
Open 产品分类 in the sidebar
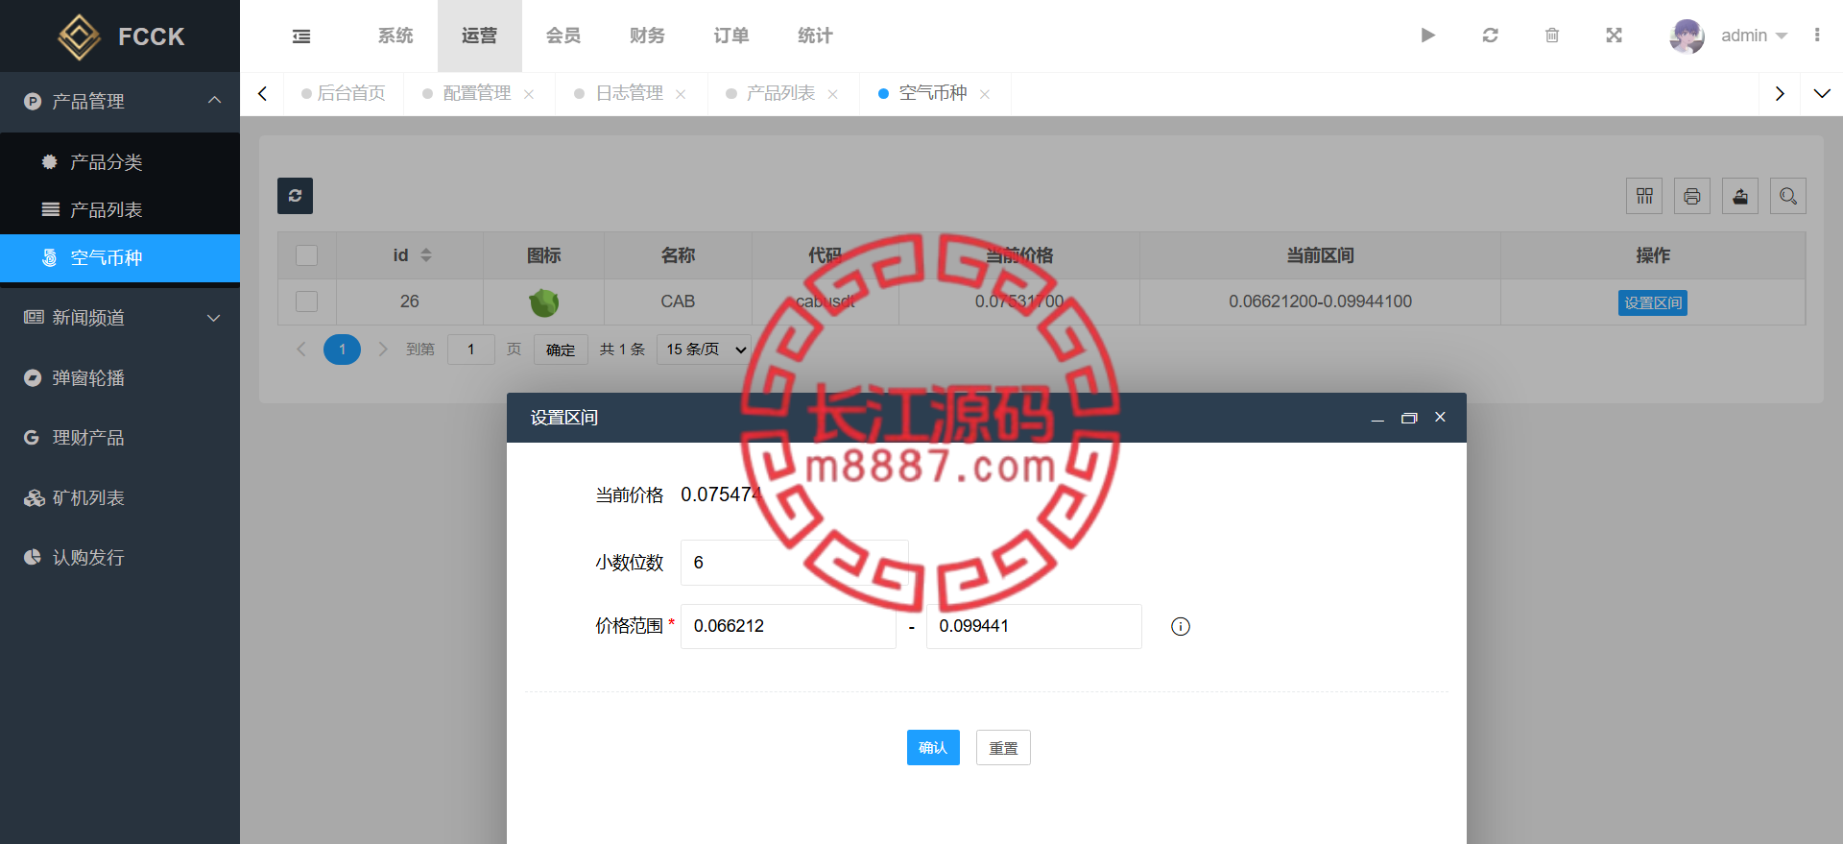pyautogui.click(x=120, y=162)
